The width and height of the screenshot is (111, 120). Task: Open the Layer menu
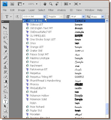(31, 10)
